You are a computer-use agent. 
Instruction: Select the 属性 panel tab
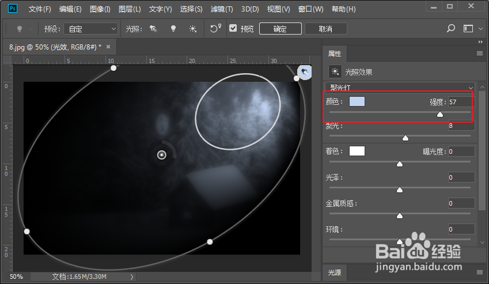[335, 54]
